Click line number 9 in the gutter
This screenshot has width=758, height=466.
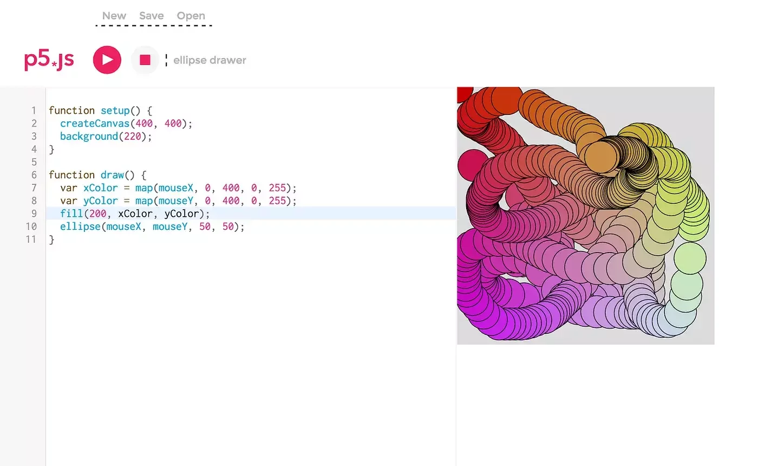pyautogui.click(x=34, y=213)
